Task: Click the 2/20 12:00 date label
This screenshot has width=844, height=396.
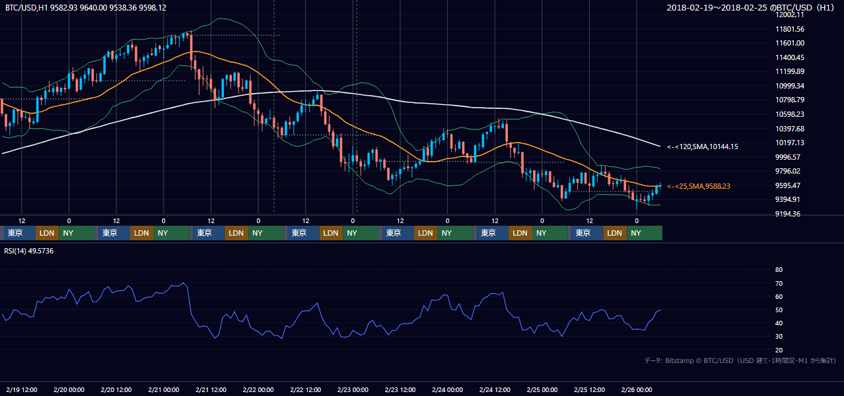Action: coord(116,389)
